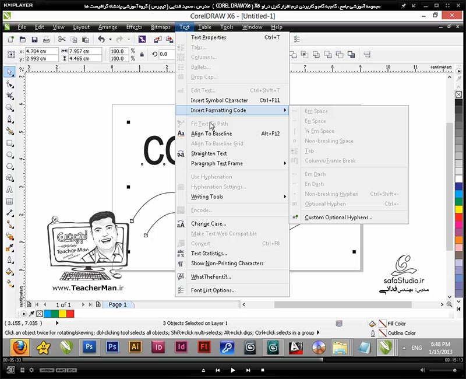The width and height of the screenshot is (466, 379).
Task: Choose Text Properties from Text menu
Action: click(x=232, y=37)
